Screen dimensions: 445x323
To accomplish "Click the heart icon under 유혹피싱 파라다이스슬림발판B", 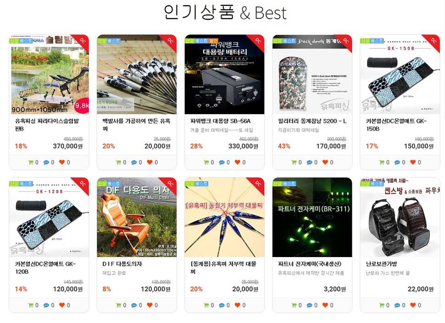I will [62, 162].
